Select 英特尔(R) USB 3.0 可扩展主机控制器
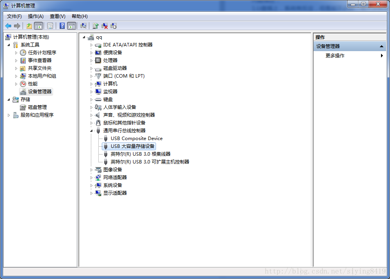Image resolution: width=390 pixels, height=279 pixels. point(150,162)
